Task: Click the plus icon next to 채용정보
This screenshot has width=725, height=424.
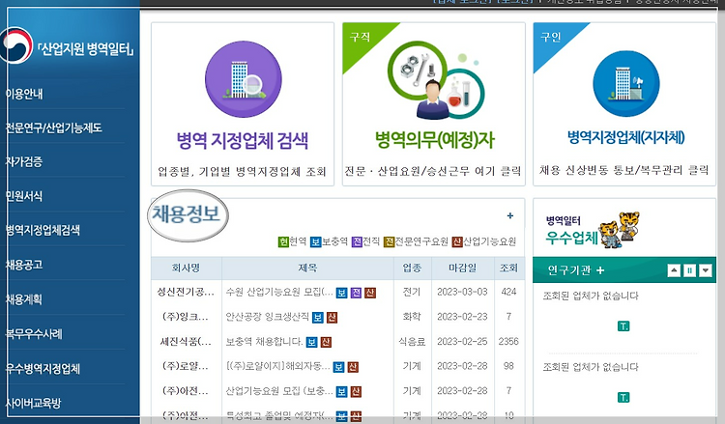Action: [x=510, y=215]
